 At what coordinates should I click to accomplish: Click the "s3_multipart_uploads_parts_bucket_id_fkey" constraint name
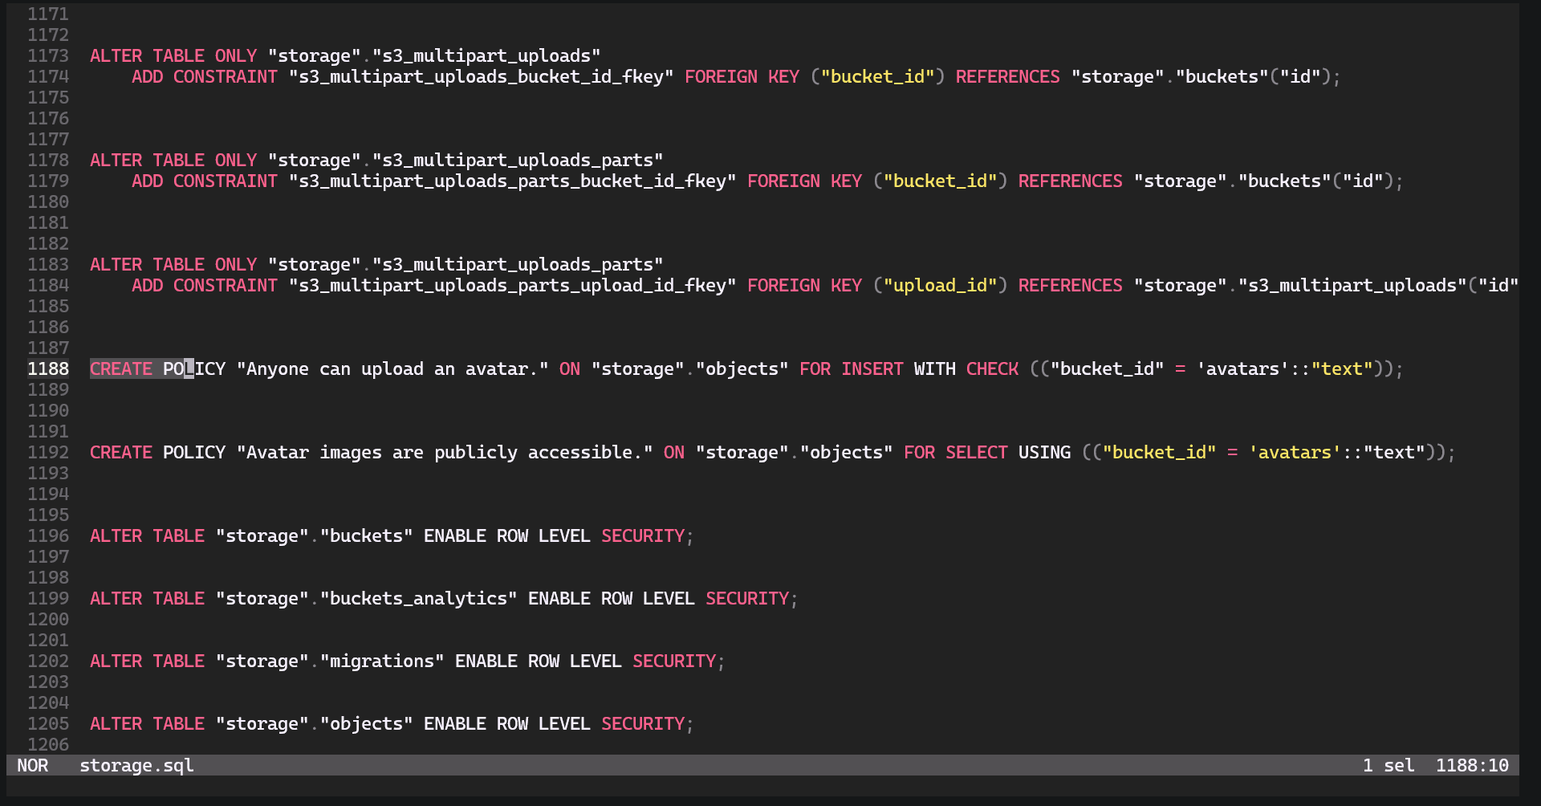(x=513, y=181)
